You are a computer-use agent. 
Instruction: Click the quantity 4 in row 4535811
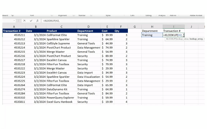point(121,102)
